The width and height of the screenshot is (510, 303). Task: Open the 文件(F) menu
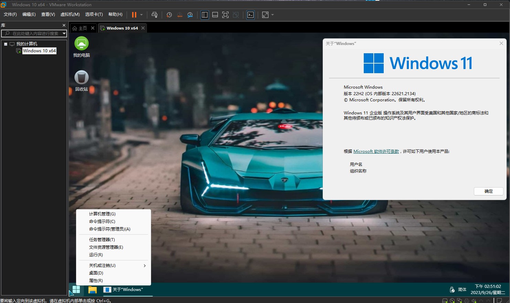pyautogui.click(x=10, y=14)
